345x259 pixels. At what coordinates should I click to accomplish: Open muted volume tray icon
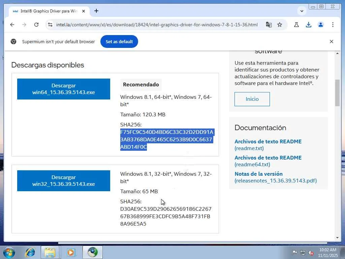click(311, 253)
